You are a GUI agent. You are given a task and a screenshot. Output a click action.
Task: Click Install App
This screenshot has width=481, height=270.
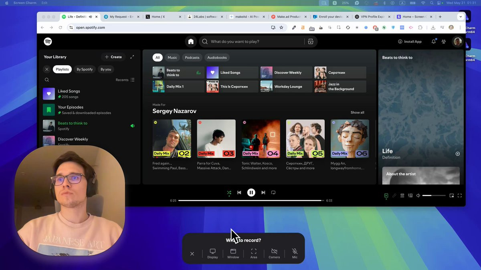click(410, 42)
